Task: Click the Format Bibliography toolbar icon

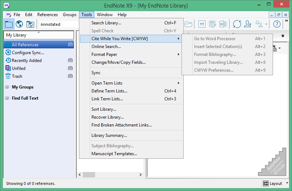Action: (212, 24)
